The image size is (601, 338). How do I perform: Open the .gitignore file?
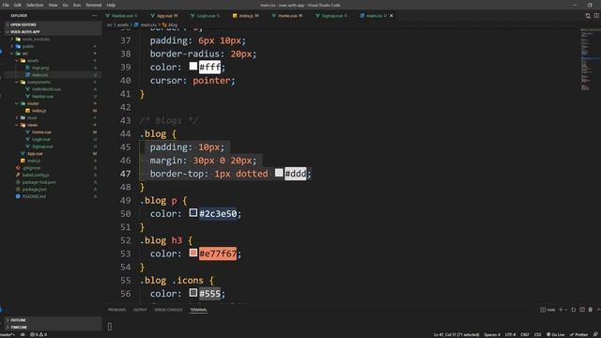click(31, 168)
